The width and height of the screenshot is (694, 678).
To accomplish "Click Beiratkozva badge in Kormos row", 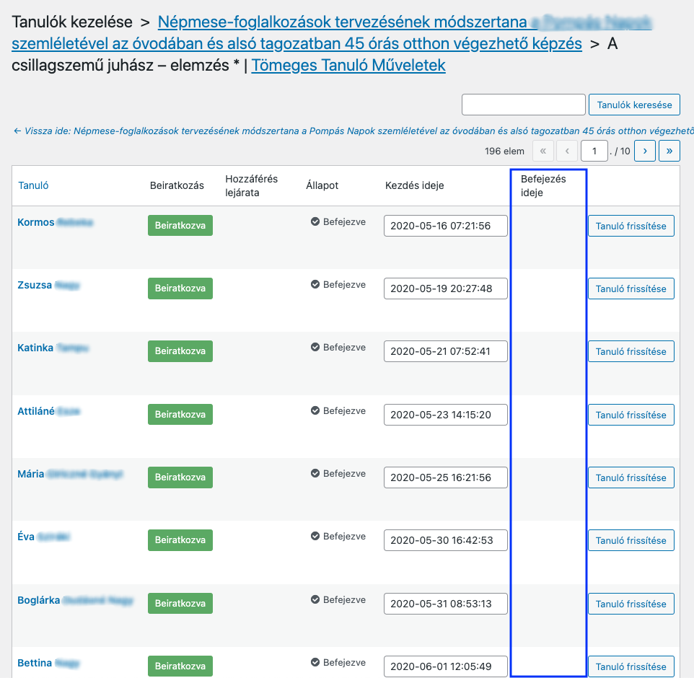I will (x=180, y=225).
